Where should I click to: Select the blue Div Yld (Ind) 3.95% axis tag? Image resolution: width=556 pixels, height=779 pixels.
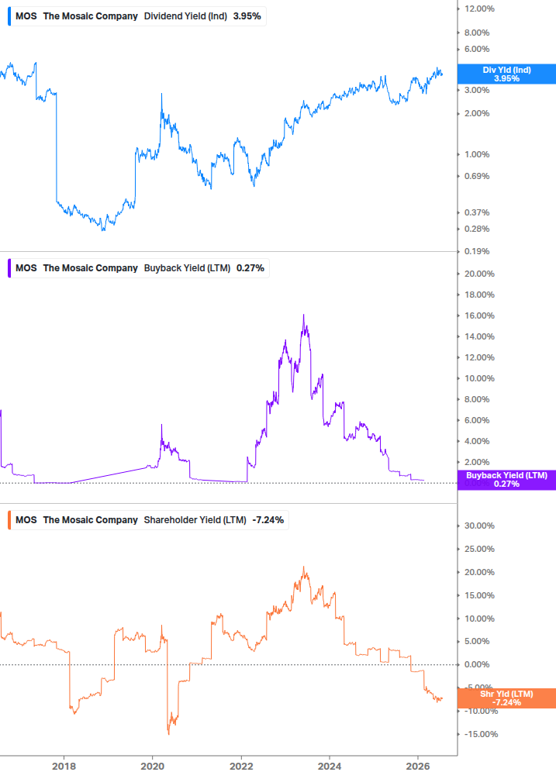pyautogui.click(x=506, y=74)
